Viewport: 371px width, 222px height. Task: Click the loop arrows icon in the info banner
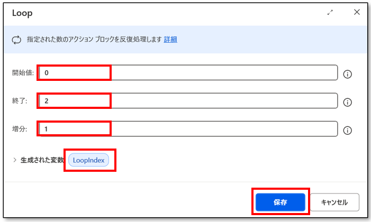pyautogui.click(x=17, y=39)
